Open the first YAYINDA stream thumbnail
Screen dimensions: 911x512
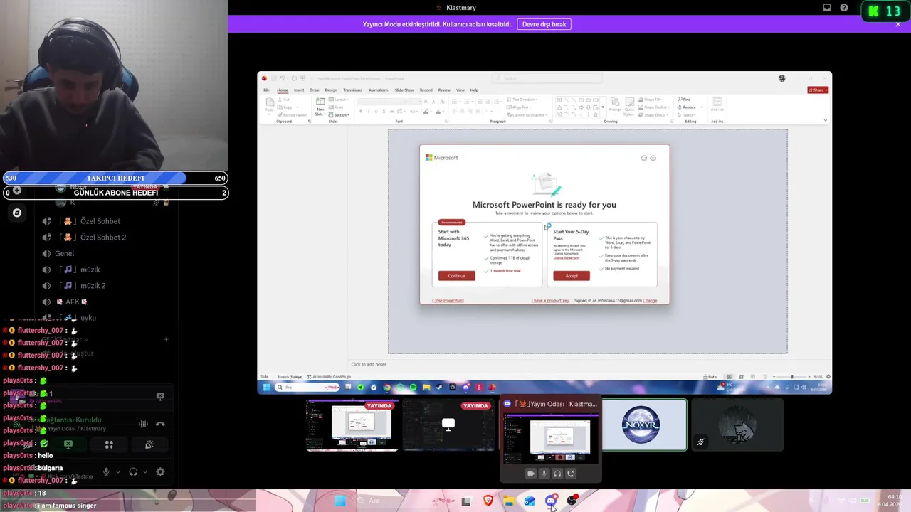(x=352, y=425)
